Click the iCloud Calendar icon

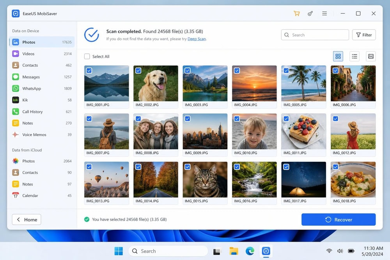click(x=16, y=196)
